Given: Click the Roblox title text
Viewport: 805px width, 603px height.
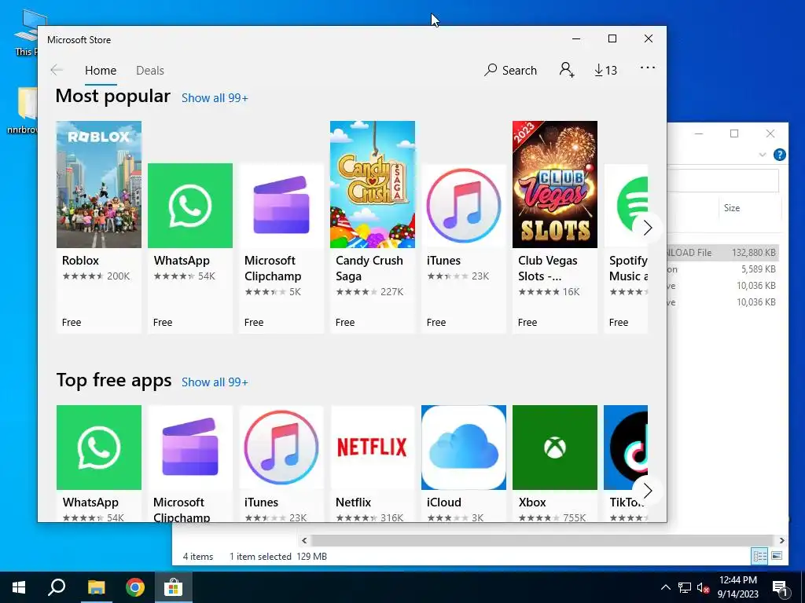Looking at the screenshot, I should tap(81, 261).
